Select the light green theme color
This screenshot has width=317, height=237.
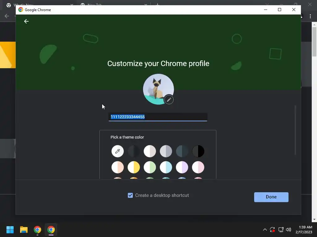(150, 167)
